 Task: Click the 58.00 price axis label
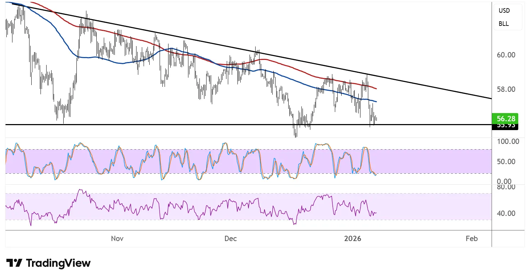point(506,89)
